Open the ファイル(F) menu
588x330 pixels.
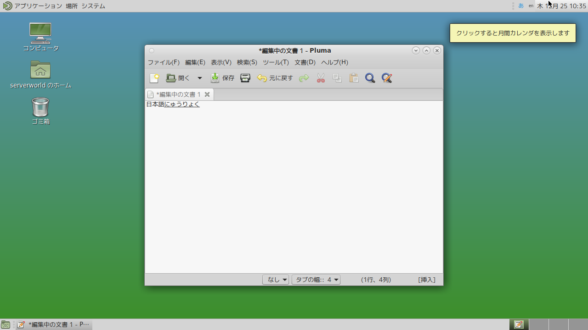click(164, 62)
